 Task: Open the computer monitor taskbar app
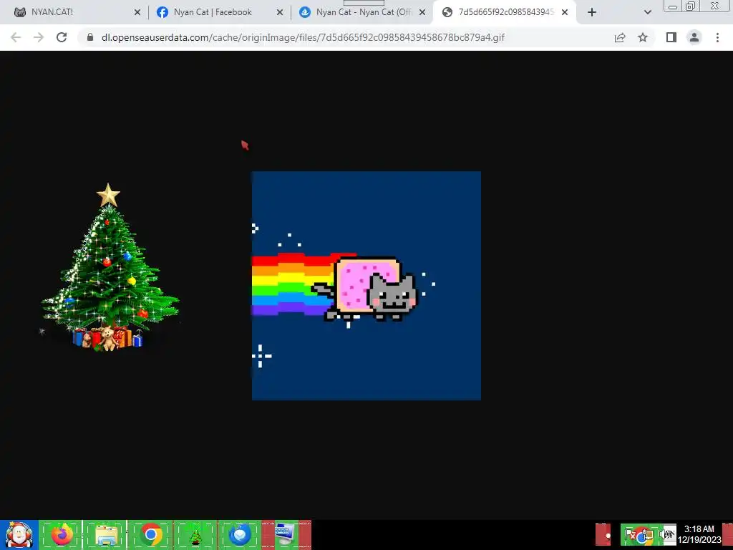click(286, 535)
